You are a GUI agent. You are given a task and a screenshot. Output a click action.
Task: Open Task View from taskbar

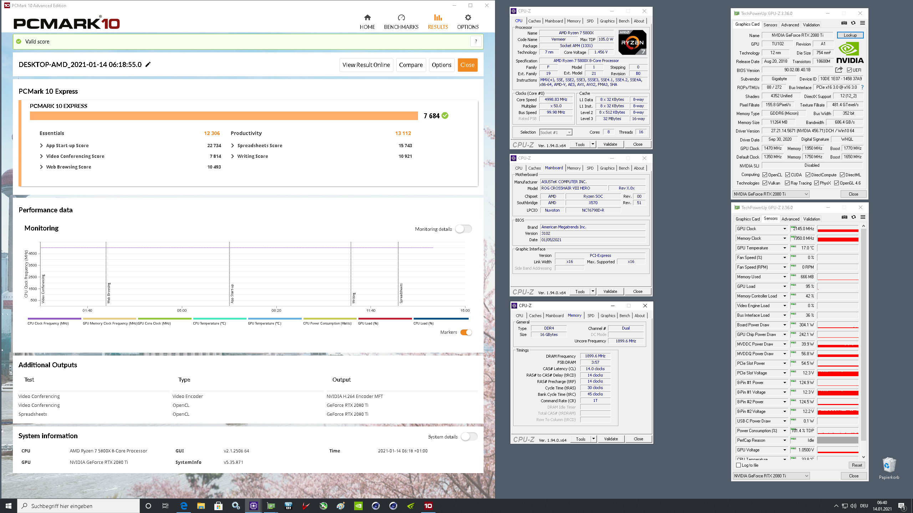click(165, 506)
